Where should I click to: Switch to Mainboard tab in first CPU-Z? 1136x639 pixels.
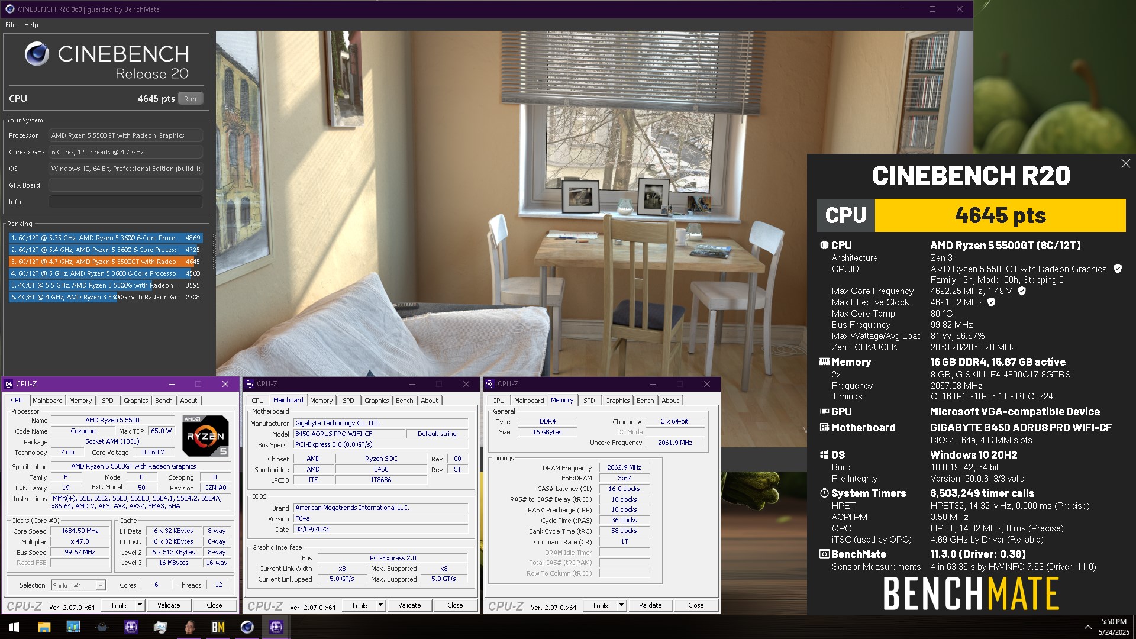coord(47,401)
